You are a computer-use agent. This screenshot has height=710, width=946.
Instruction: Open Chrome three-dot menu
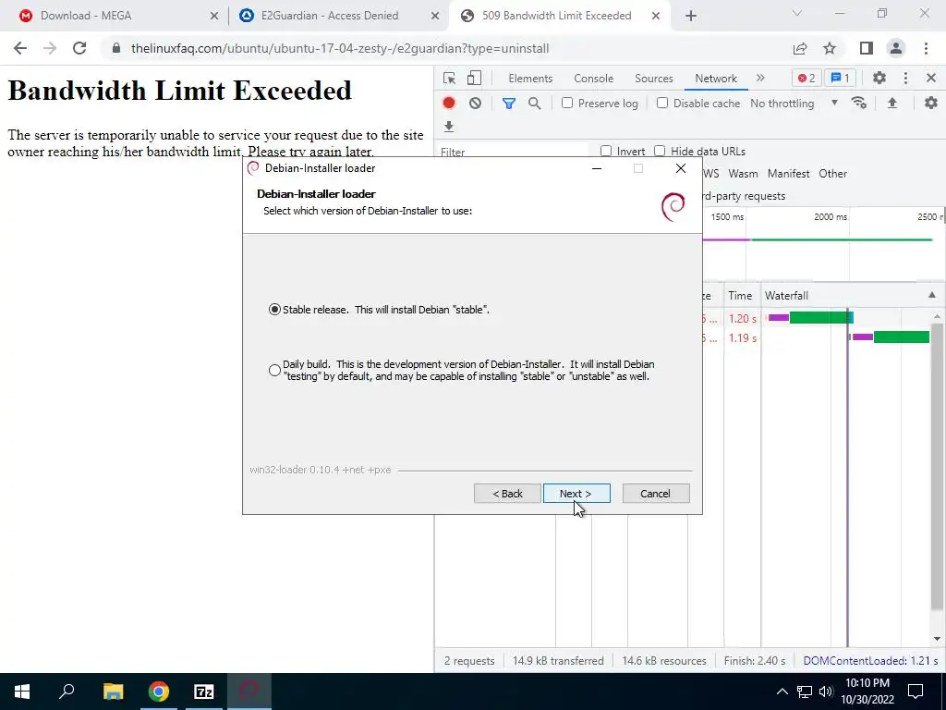[926, 48]
